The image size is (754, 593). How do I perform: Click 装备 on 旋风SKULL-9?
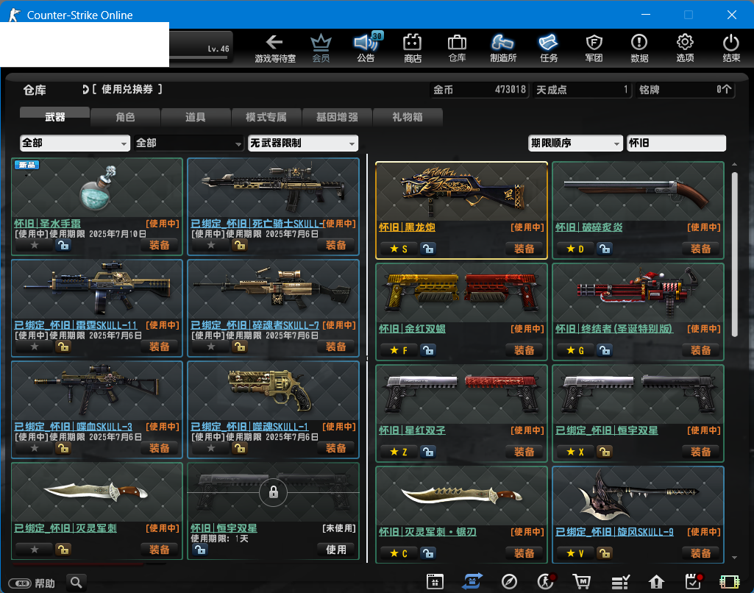point(700,553)
